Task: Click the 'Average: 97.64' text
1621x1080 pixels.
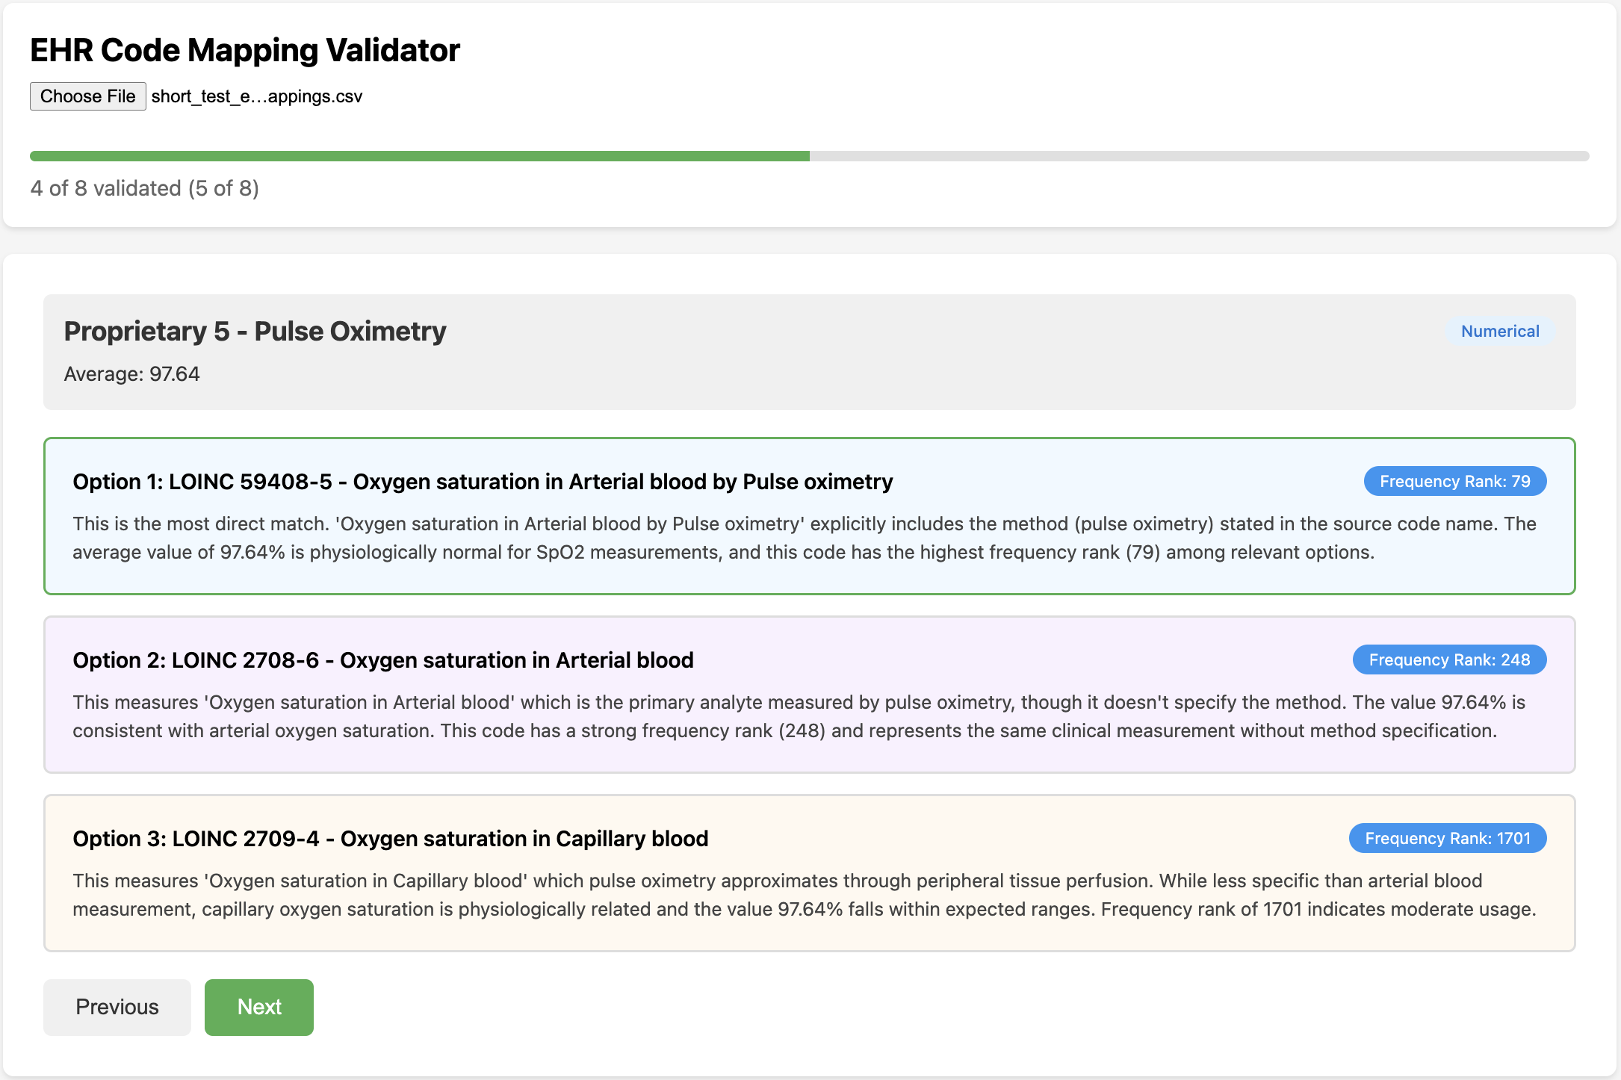Action: point(131,374)
